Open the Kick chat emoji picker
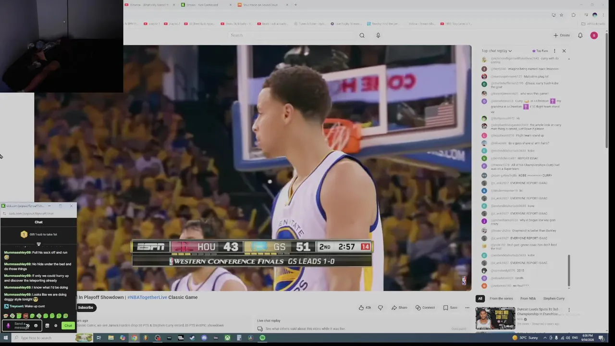 (36, 326)
